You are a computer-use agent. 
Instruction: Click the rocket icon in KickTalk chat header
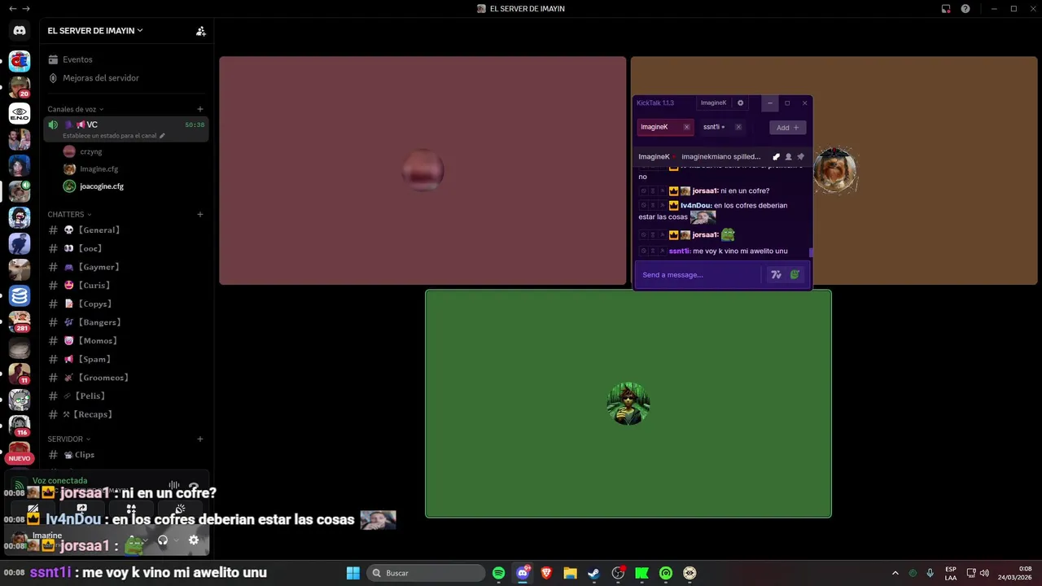pyautogui.click(x=776, y=156)
